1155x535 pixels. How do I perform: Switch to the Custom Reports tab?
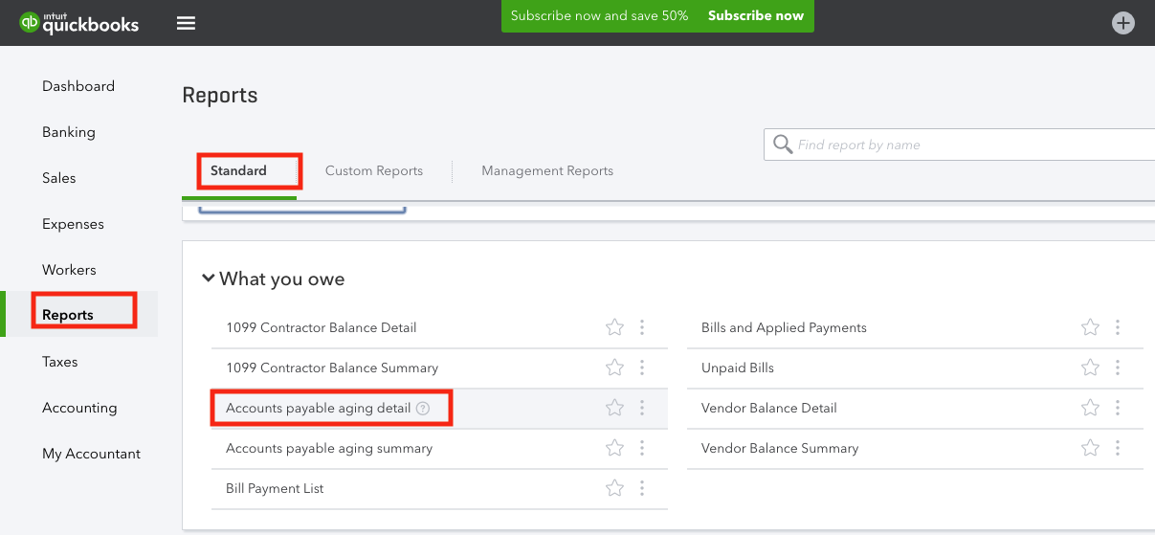[374, 170]
